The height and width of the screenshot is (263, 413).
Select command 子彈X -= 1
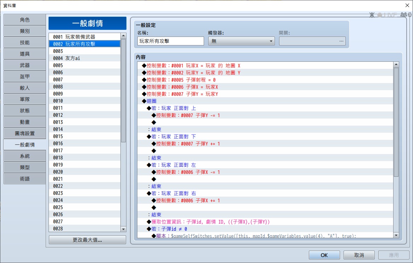tap(265, 172)
